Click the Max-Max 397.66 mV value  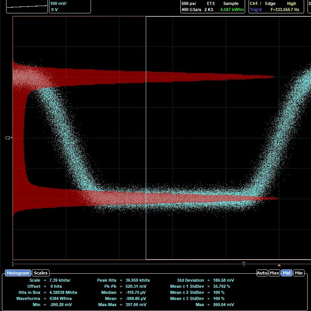[x=136, y=305]
